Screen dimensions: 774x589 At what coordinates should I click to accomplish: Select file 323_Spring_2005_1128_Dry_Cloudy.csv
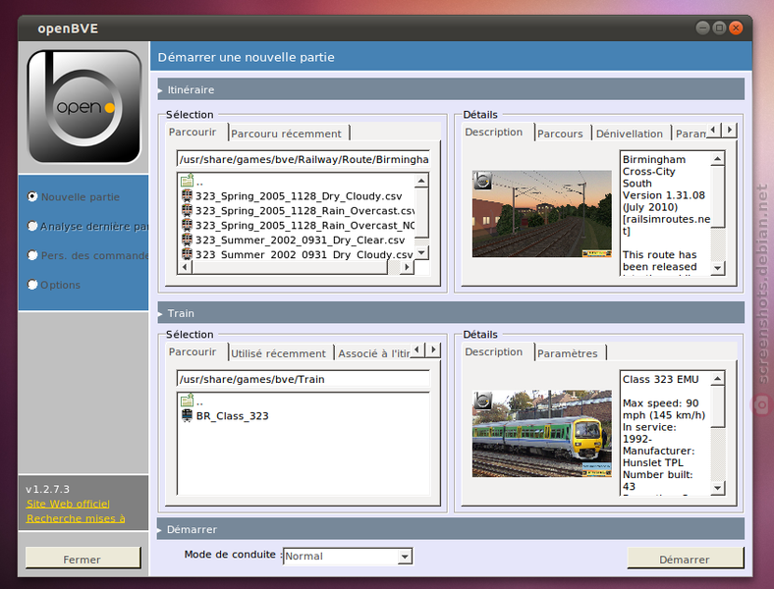pos(299,196)
